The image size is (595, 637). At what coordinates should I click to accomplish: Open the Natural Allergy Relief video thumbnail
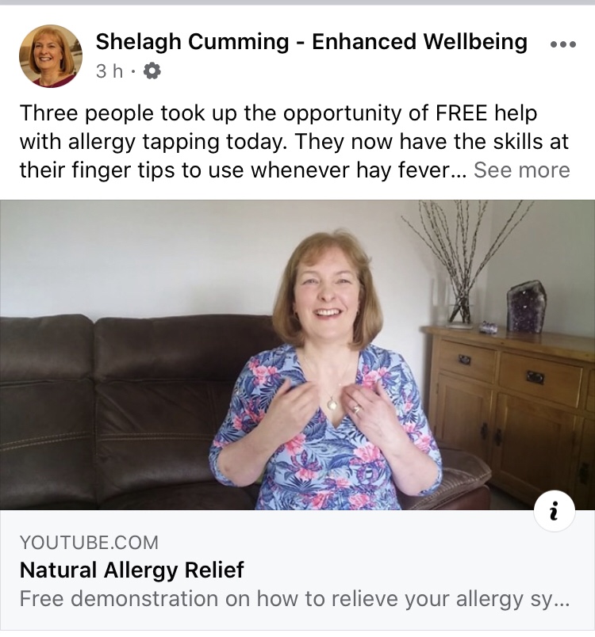coord(297,355)
